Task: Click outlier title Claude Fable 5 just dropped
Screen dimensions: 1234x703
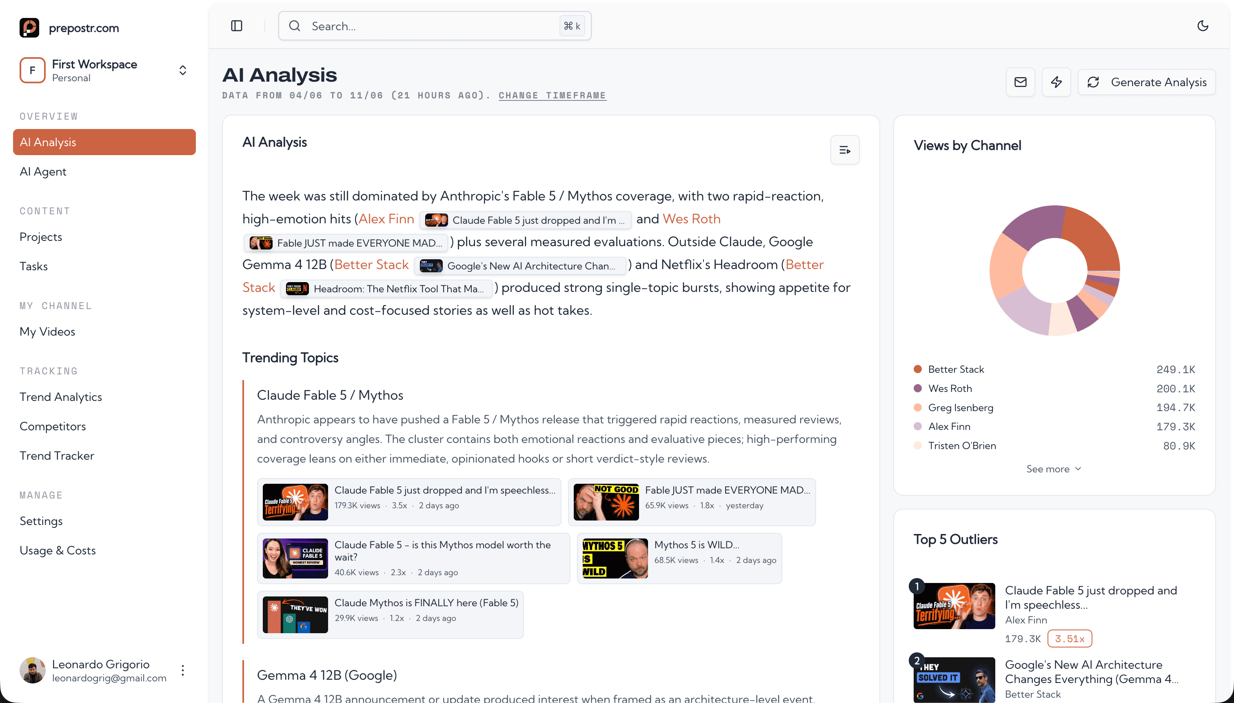Action: [x=1091, y=597]
